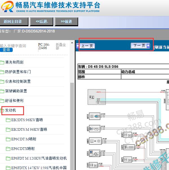Open folder icon for 驾驶辅助装置
This screenshot has width=169, height=170.
click(2, 91)
